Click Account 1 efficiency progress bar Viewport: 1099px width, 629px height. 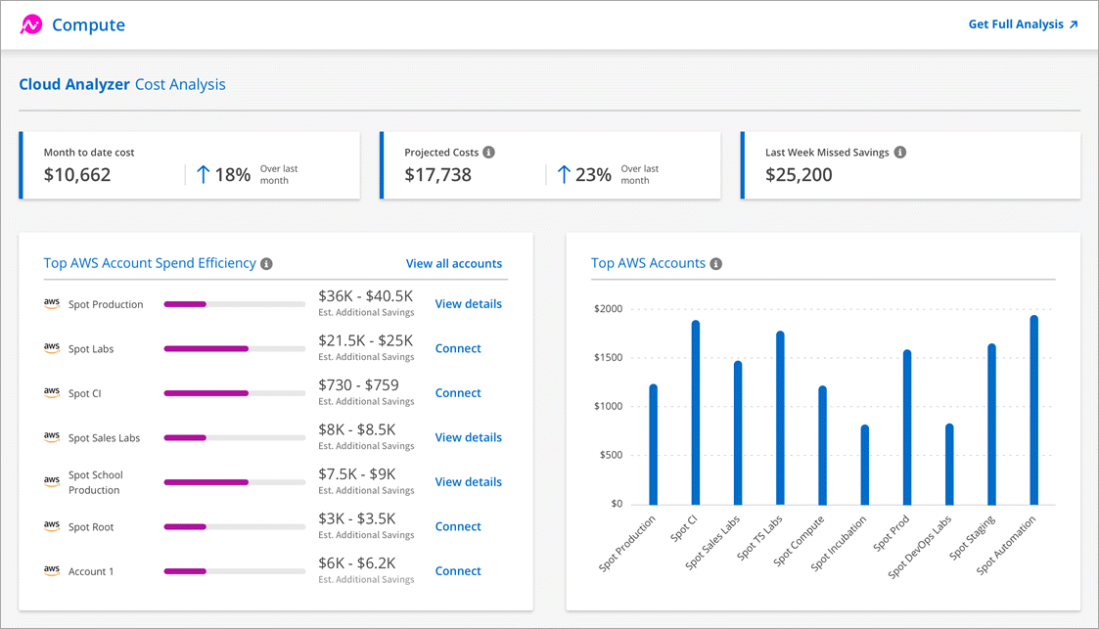point(234,571)
